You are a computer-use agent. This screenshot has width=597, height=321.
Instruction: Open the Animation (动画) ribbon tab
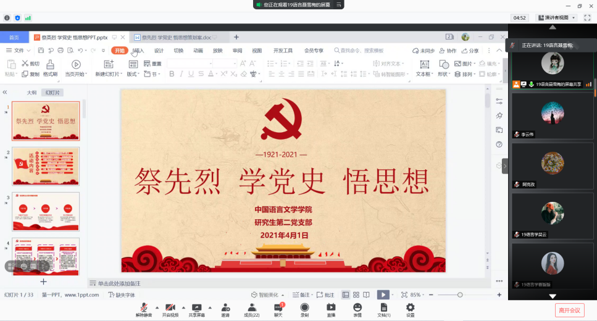click(198, 51)
